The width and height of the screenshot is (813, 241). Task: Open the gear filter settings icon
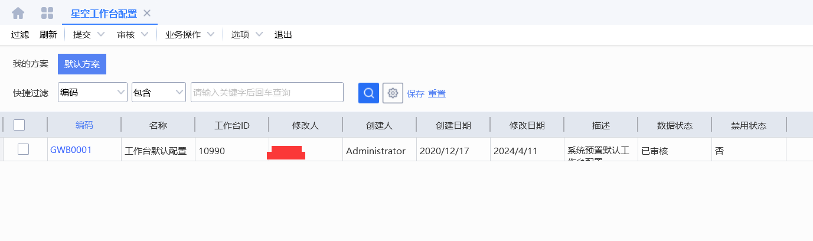point(393,93)
